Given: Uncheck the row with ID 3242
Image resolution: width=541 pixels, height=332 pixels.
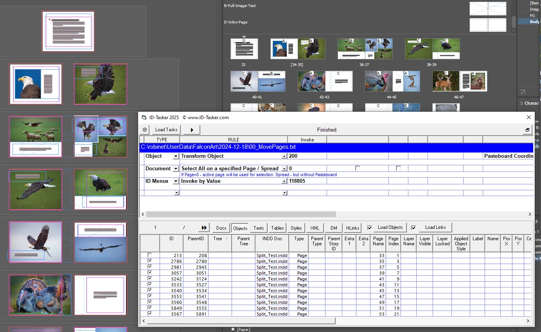Looking at the screenshot, I should 150,278.
